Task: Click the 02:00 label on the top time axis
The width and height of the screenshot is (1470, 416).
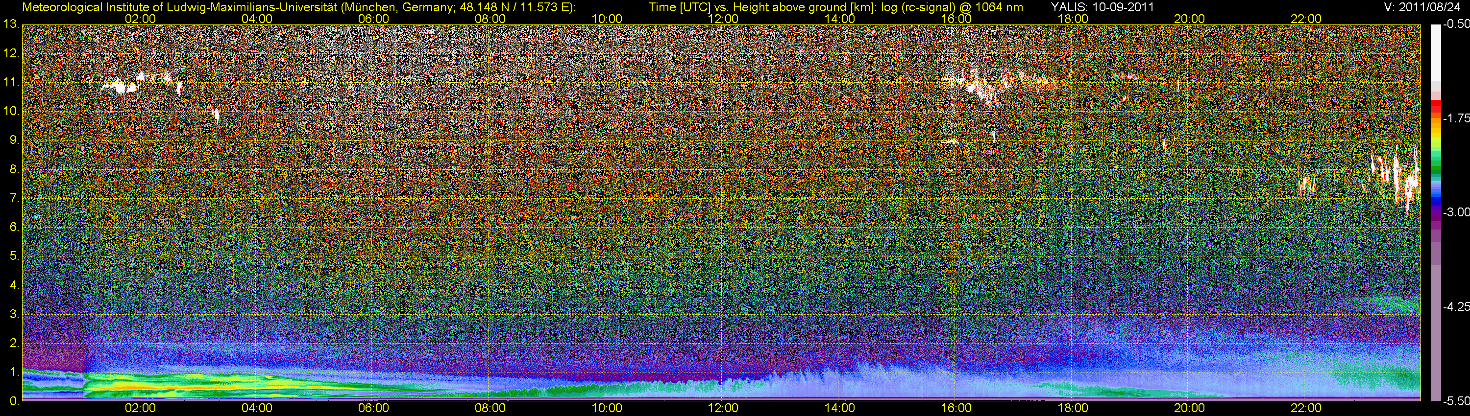Action: [x=140, y=19]
